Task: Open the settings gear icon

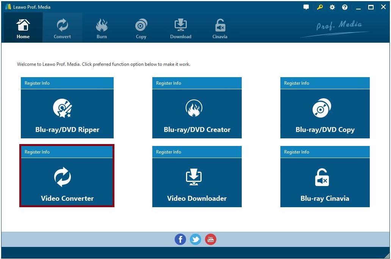Action: pos(332,7)
